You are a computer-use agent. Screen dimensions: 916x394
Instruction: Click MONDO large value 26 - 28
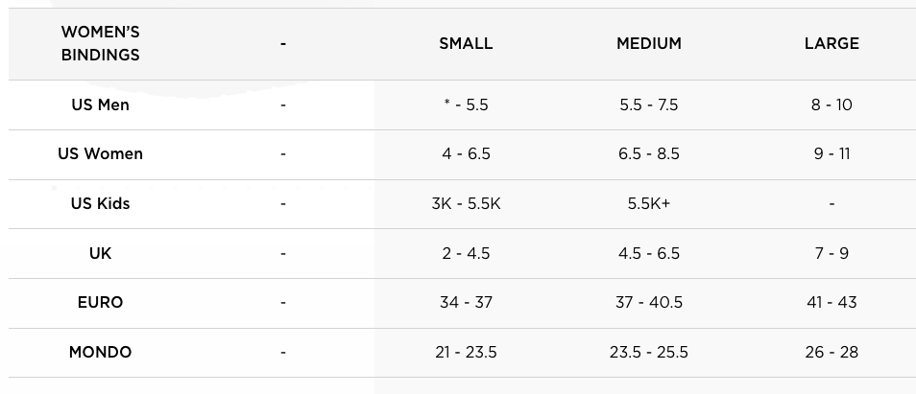coord(832,352)
